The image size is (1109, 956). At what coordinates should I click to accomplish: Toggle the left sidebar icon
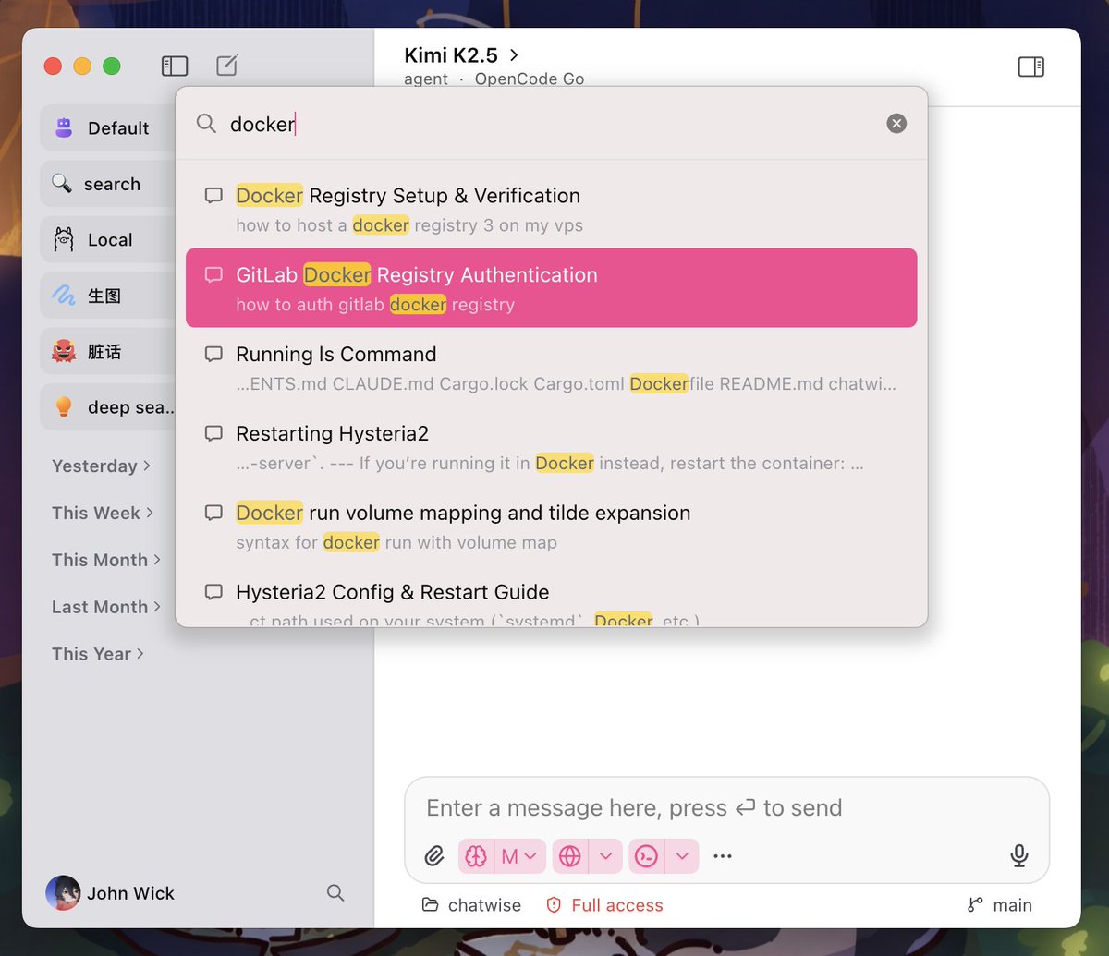point(175,66)
